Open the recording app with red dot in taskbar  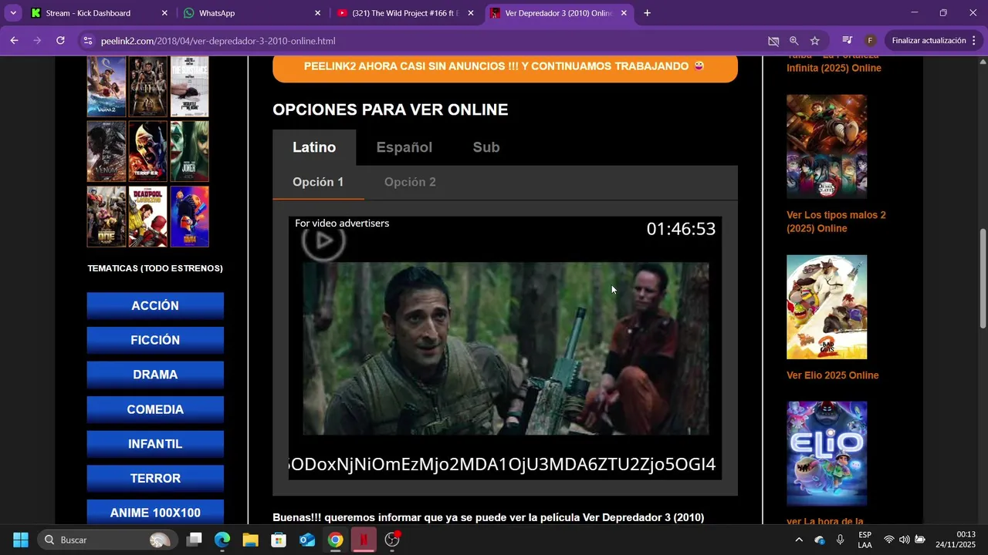pyautogui.click(x=392, y=540)
